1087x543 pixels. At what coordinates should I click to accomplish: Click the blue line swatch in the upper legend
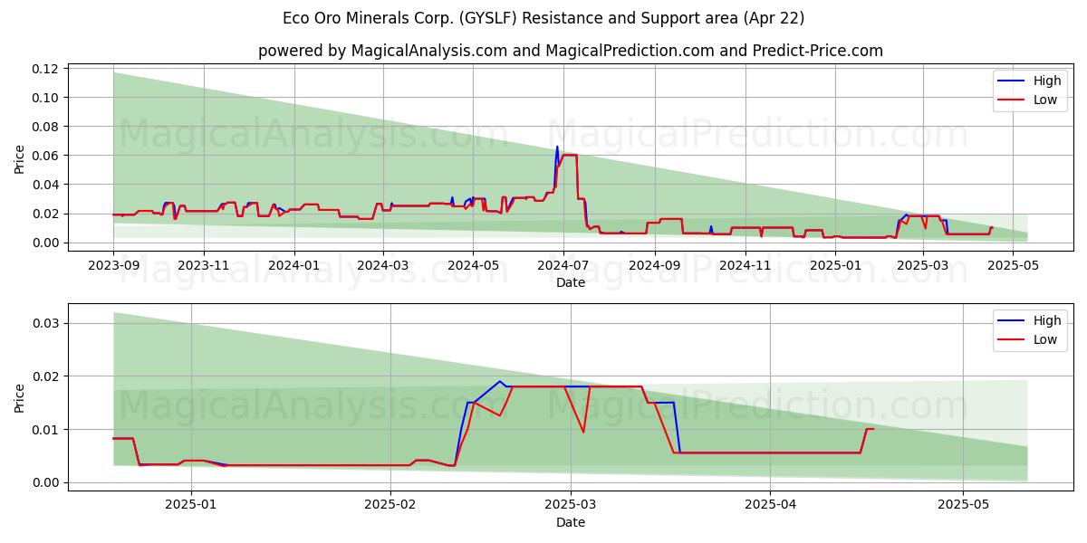(x=1013, y=81)
